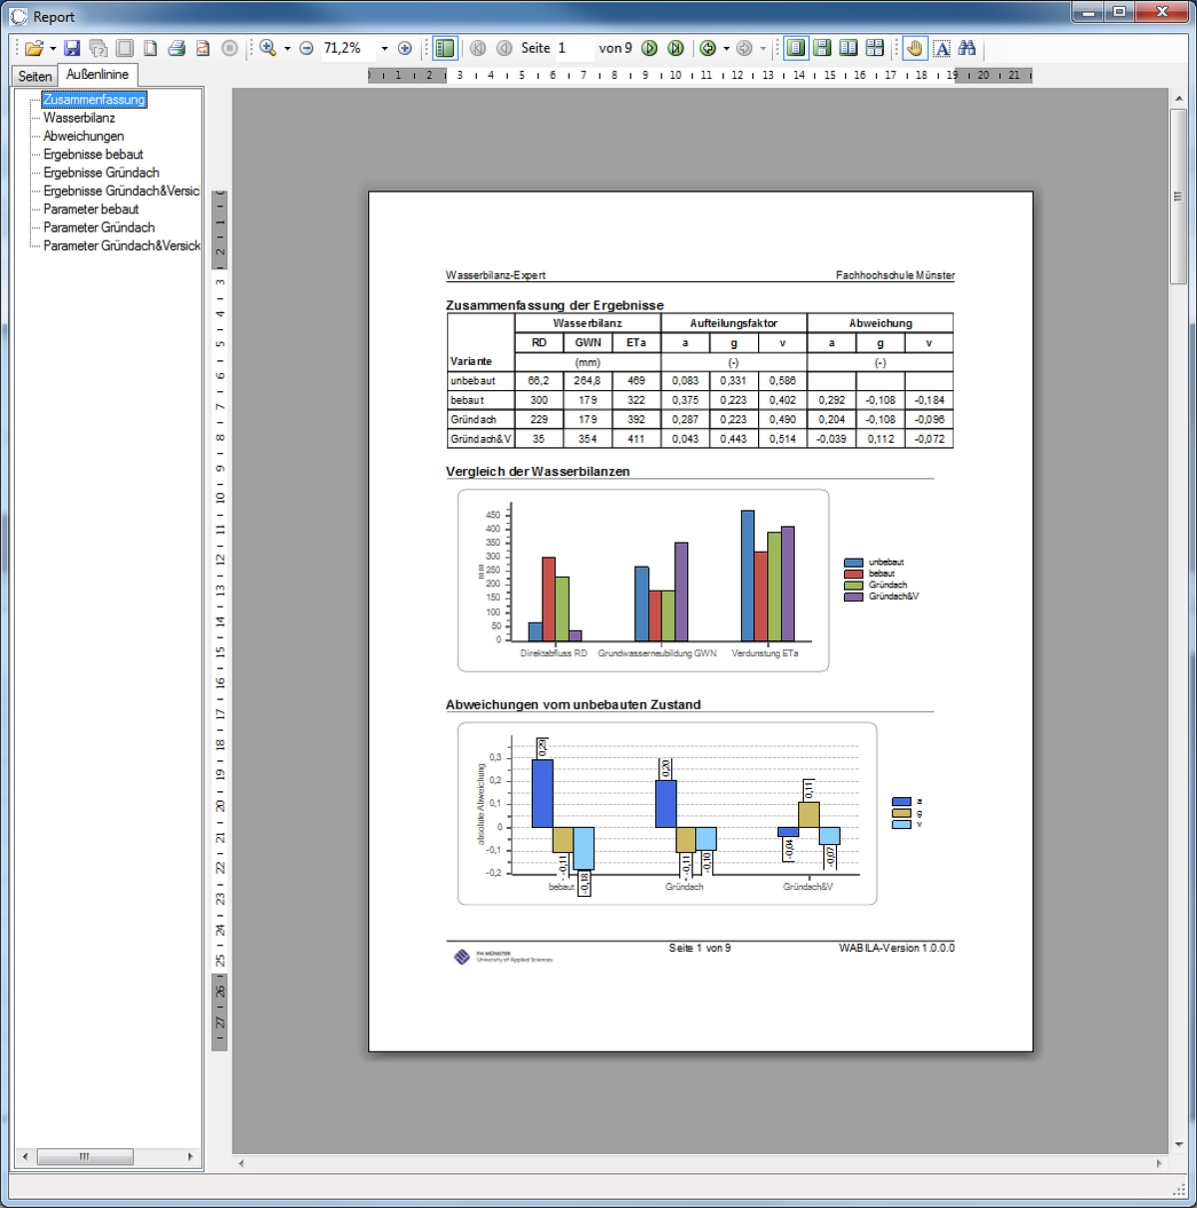Enable multiple pages grid view

pyautogui.click(x=875, y=48)
